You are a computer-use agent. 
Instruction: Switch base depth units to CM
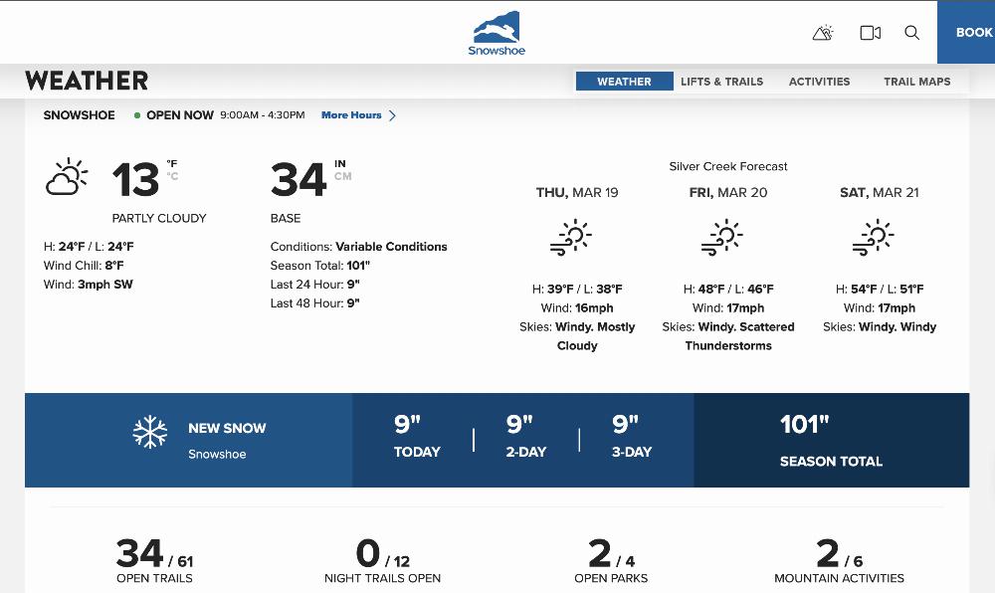tap(342, 177)
